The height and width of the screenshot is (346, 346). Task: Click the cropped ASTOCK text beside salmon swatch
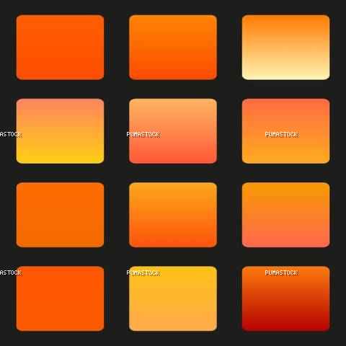[11, 135]
